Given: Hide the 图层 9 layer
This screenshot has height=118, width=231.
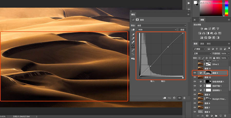Looking at the screenshot, I should 195,94.
